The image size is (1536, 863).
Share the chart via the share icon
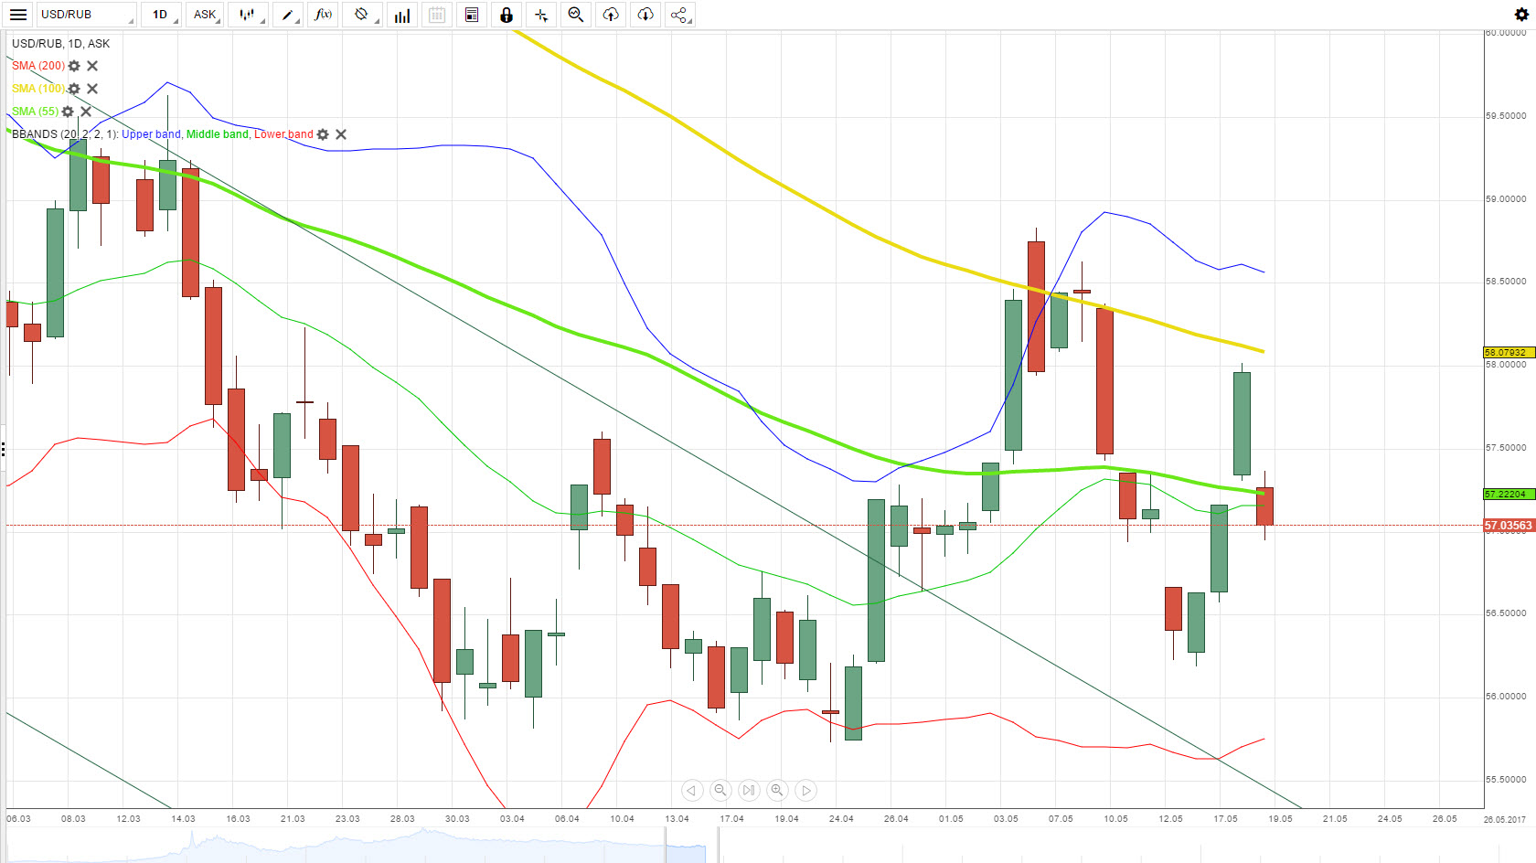[678, 15]
